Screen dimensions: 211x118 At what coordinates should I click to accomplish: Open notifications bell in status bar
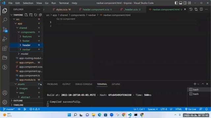pos(206,109)
